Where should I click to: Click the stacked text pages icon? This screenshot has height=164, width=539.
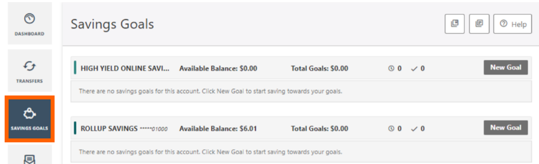(x=479, y=24)
